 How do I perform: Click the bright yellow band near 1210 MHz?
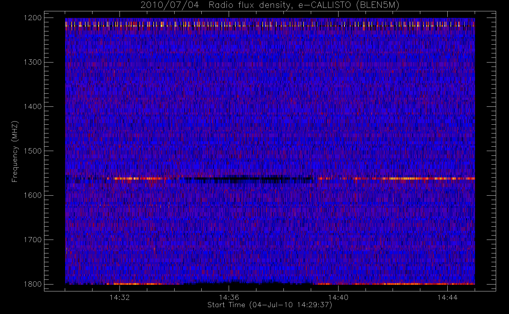coord(270,24)
